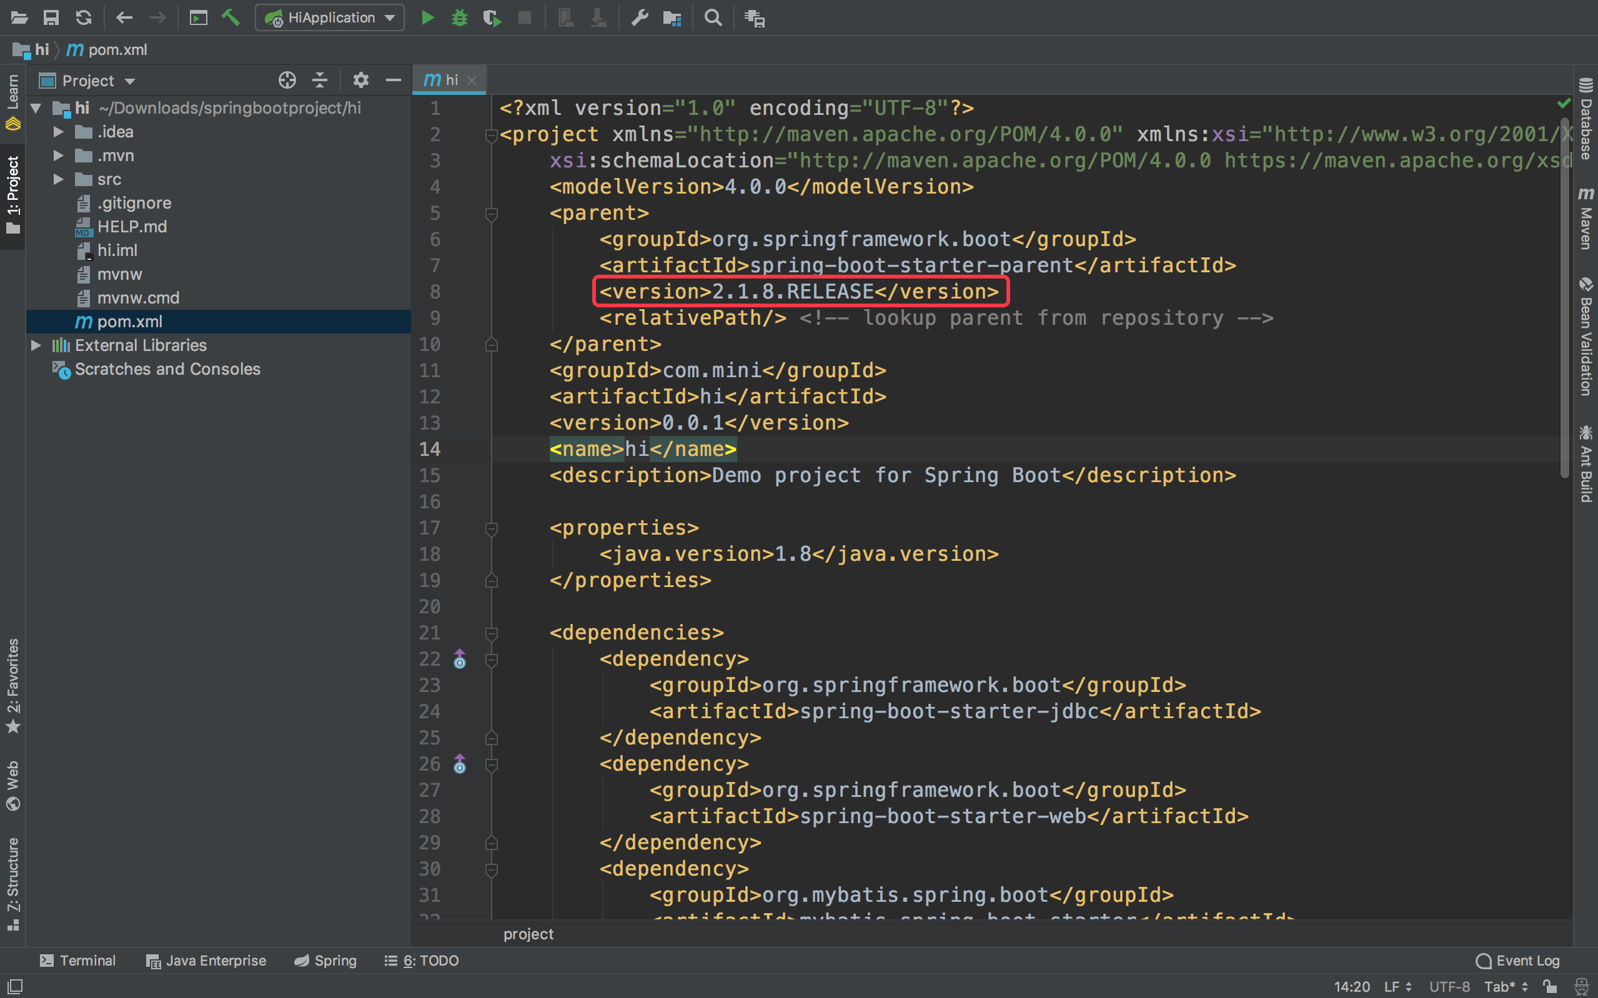The width and height of the screenshot is (1598, 998).
Task: Expand the src folder
Action: point(58,179)
